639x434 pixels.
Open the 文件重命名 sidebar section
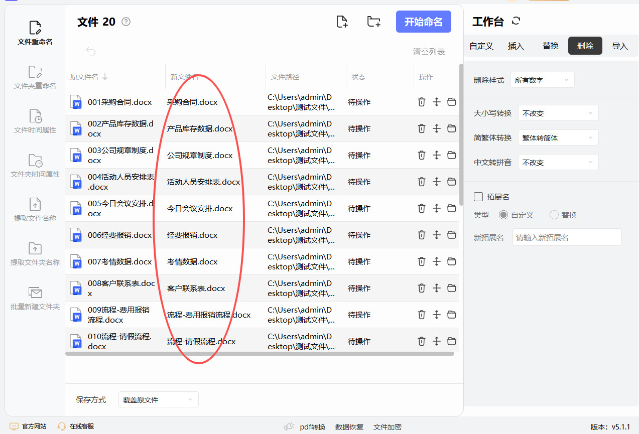tap(35, 33)
